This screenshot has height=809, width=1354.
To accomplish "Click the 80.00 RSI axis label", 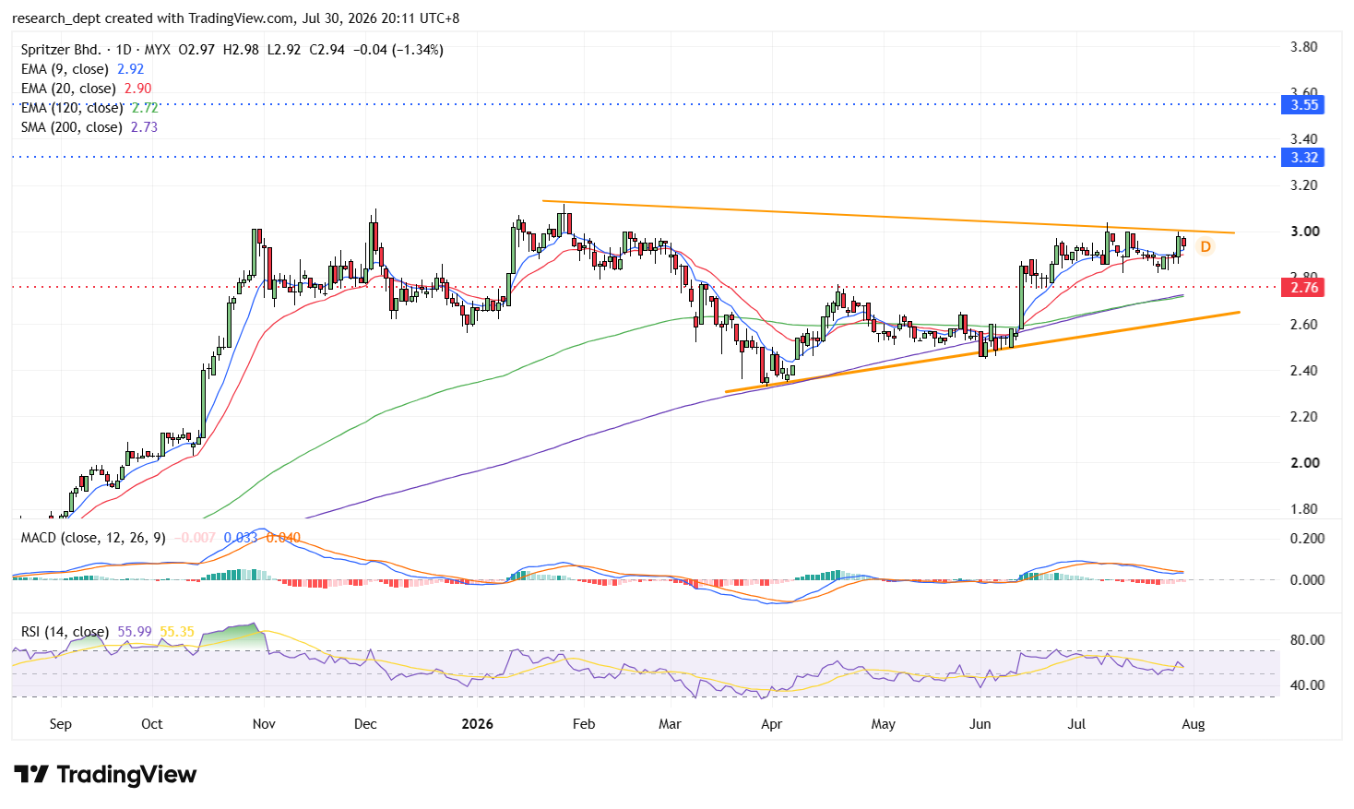I will point(1307,640).
